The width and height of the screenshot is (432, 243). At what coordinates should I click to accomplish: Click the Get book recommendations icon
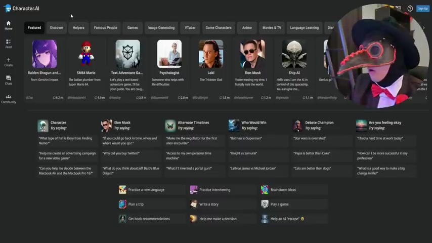coord(122,219)
